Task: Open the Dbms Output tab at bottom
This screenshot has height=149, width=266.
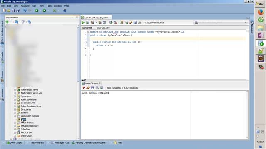Action: (x=15, y=142)
